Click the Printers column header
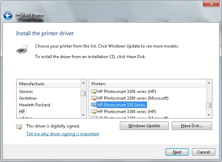The height and width of the screenshot is (162, 222). [147, 84]
